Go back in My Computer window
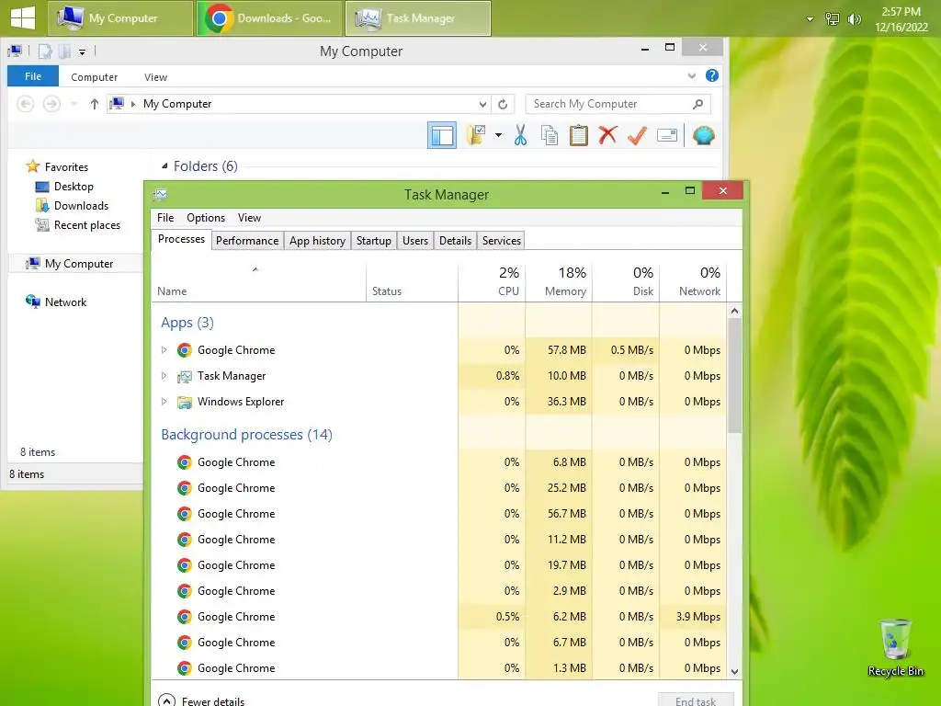 (25, 104)
